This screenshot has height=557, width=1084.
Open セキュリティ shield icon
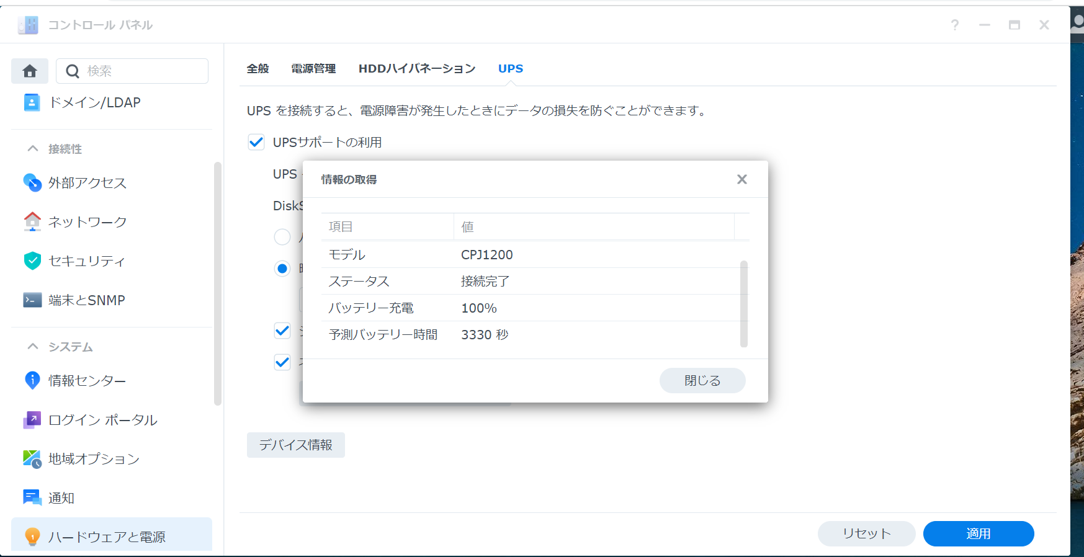click(32, 261)
